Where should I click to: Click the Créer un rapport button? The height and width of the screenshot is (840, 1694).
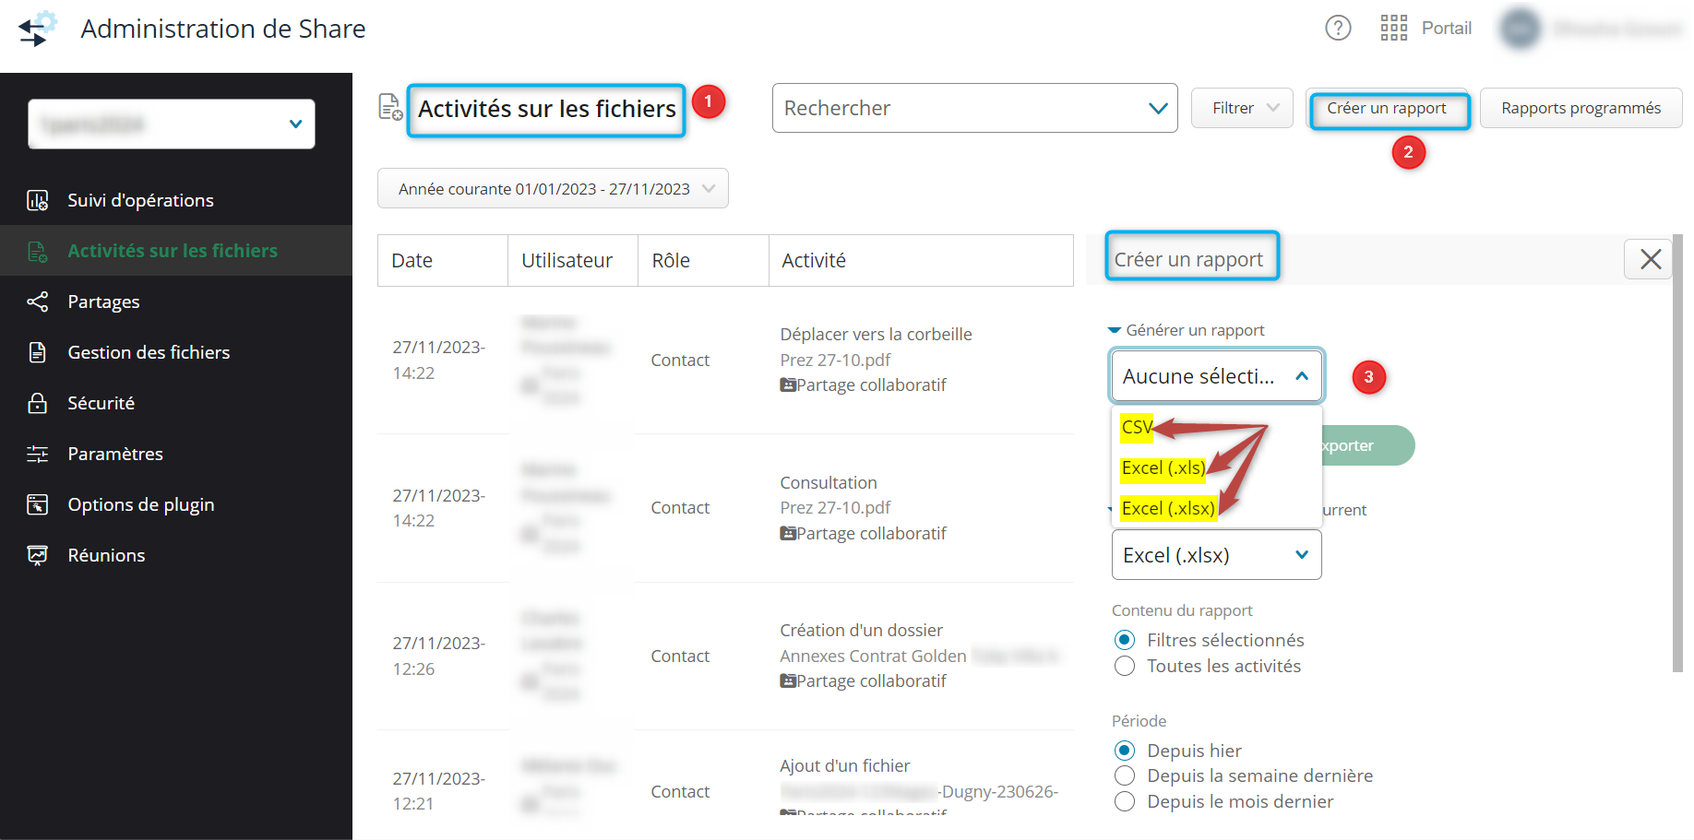tap(1386, 109)
